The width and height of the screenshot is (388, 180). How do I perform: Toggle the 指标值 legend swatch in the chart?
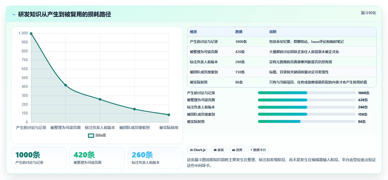[91, 135]
